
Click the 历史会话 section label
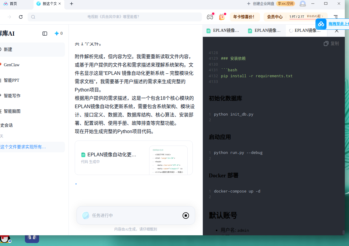[6, 125]
